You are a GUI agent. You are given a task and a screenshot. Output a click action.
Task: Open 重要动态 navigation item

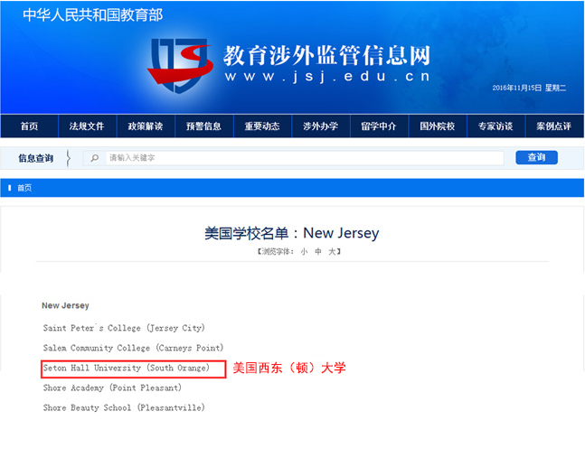point(261,126)
